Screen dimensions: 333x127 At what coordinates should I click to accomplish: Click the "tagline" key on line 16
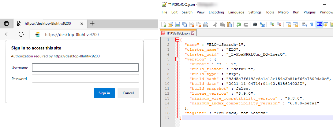196,113
